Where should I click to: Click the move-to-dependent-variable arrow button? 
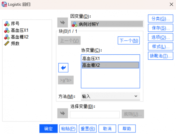click(63, 23)
